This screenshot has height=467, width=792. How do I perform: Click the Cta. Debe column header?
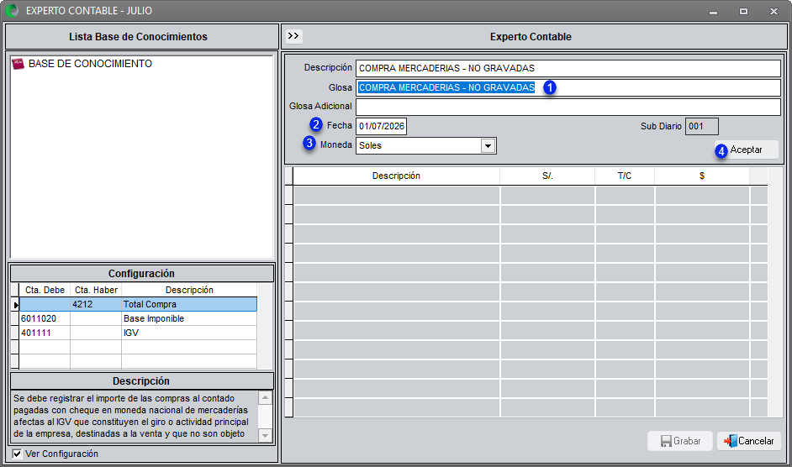click(45, 290)
